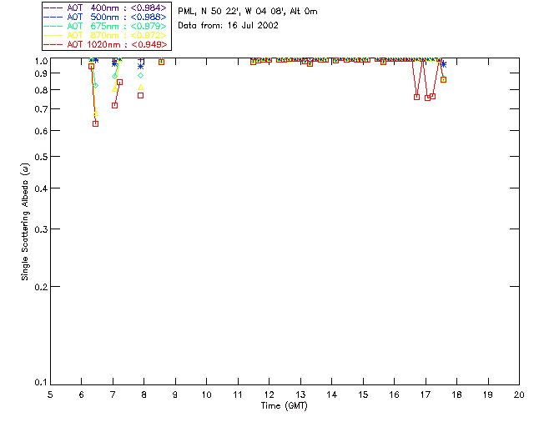Screen dimensions: 534x427
Task: Click the red 'AOT 1020nm : <0.949>' legend entry
Action: pos(105,44)
